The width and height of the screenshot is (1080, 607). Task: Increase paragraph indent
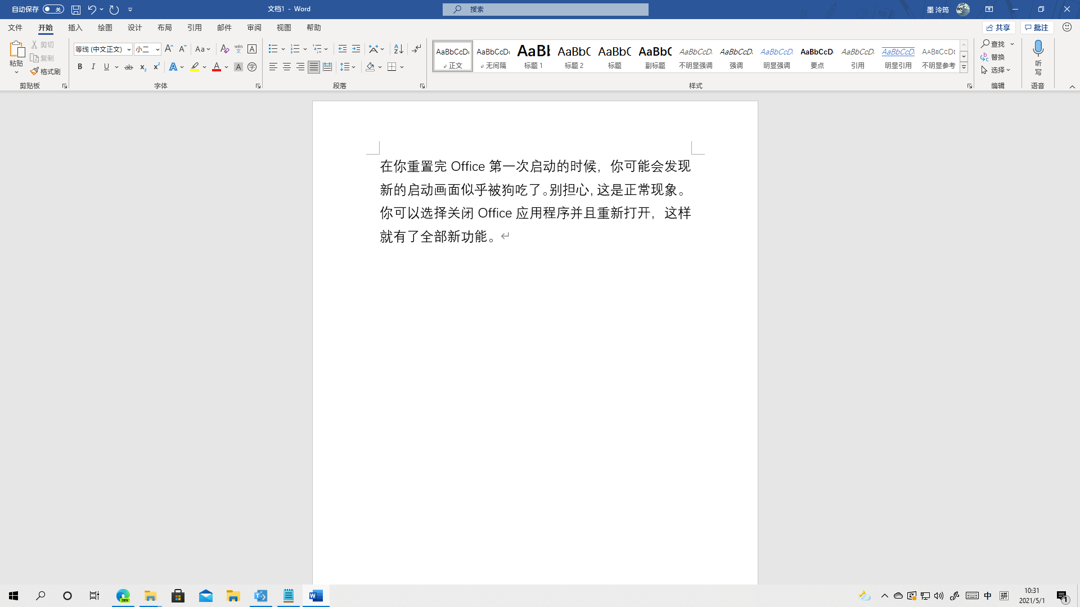[x=356, y=49]
